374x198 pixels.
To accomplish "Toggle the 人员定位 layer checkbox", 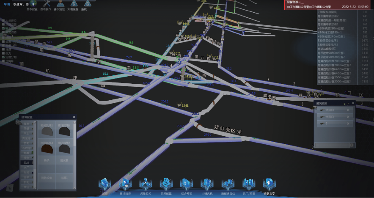I will point(3,20).
